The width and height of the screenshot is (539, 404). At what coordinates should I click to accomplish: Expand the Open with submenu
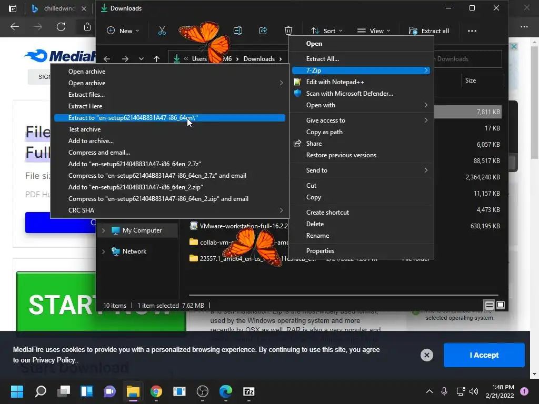pyautogui.click(x=361, y=105)
